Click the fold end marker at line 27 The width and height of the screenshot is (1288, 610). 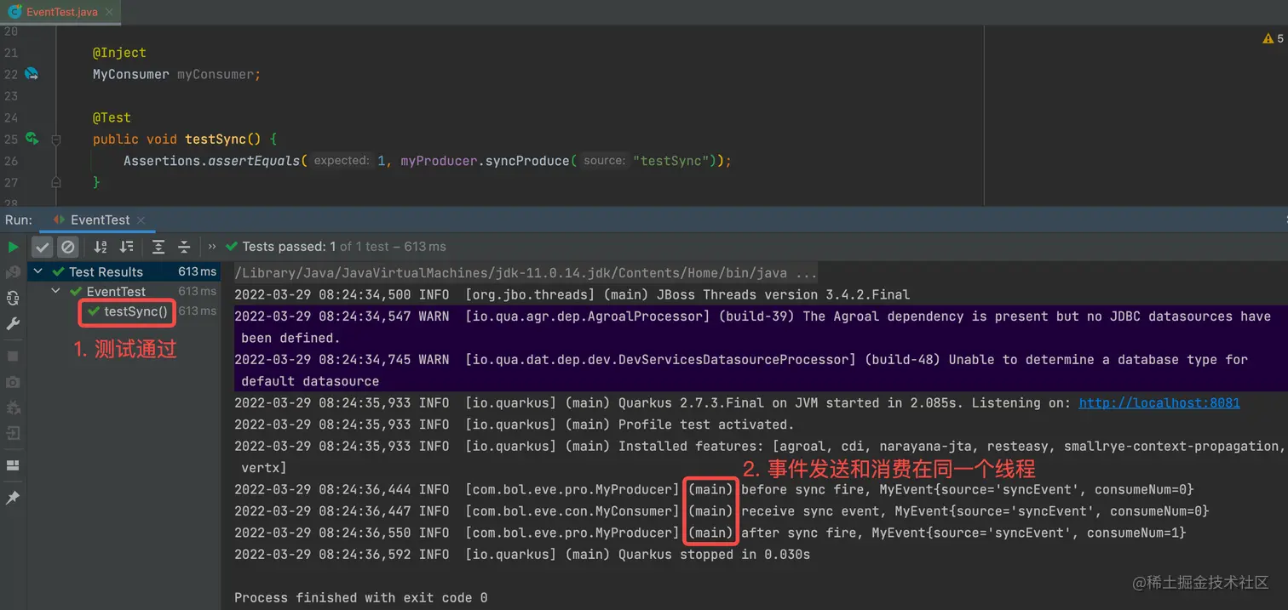pos(56,182)
